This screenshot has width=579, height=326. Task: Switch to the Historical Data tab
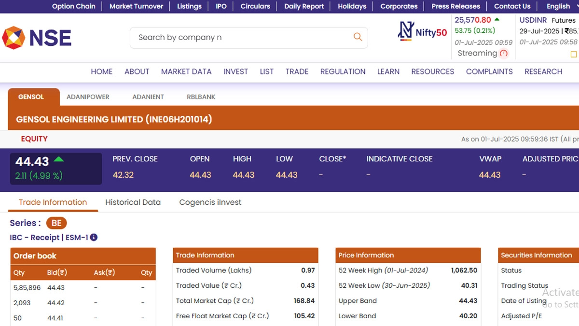click(x=133, y=202)
